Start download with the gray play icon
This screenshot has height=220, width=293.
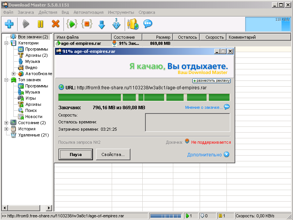click(x=26, y=24)
